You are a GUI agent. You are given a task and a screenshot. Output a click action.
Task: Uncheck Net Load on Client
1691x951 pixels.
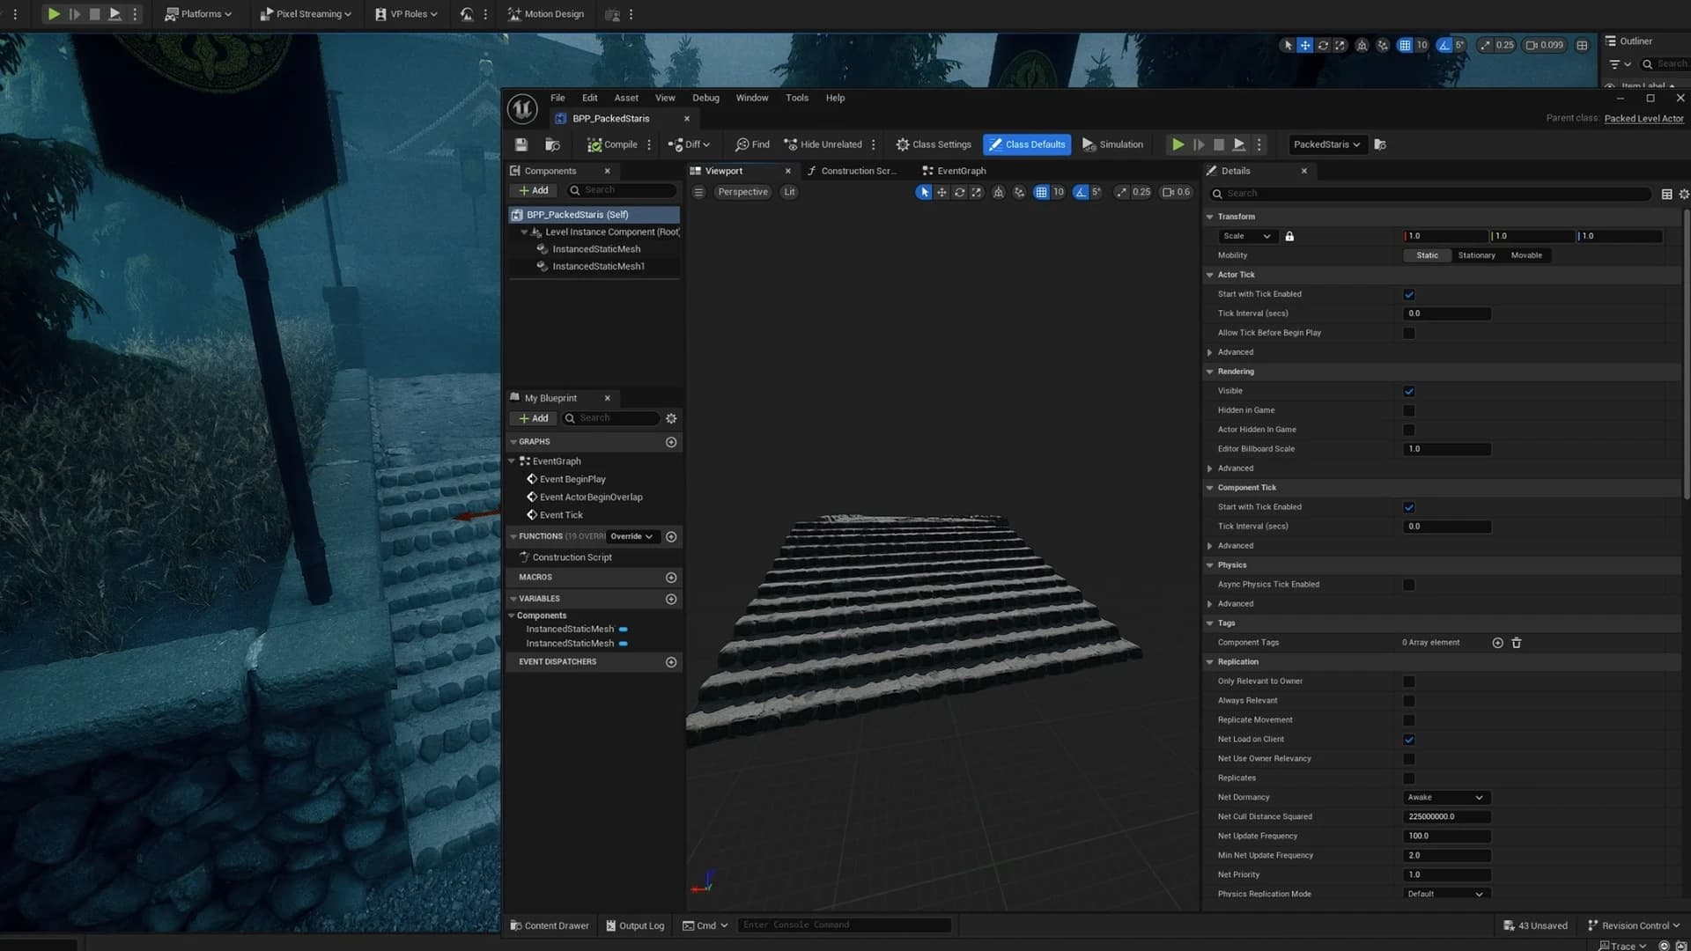[x=1409, y=740]
